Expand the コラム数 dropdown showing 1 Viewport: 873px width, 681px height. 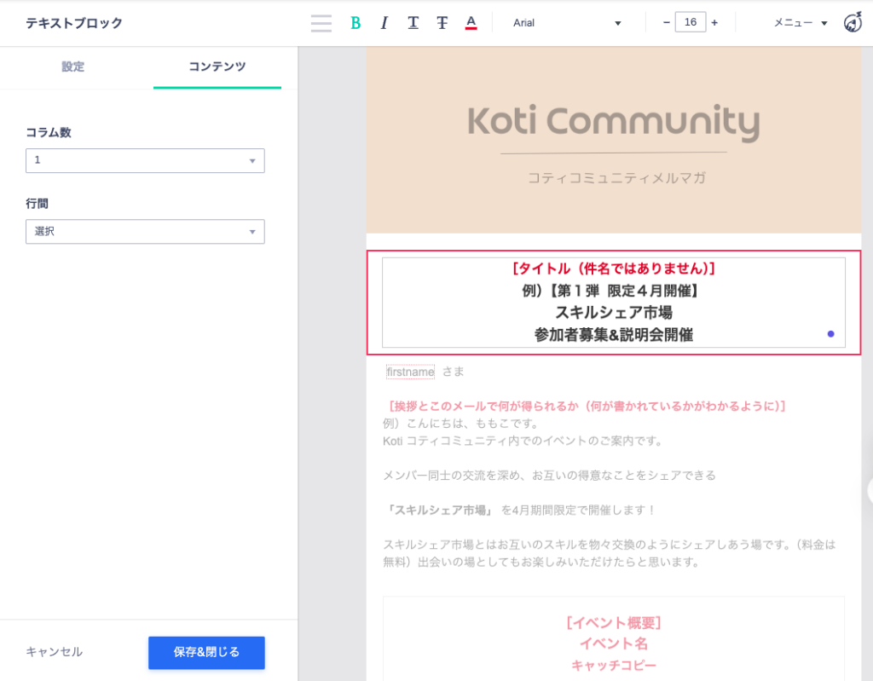pyautogui.click(x=145, y=160)
